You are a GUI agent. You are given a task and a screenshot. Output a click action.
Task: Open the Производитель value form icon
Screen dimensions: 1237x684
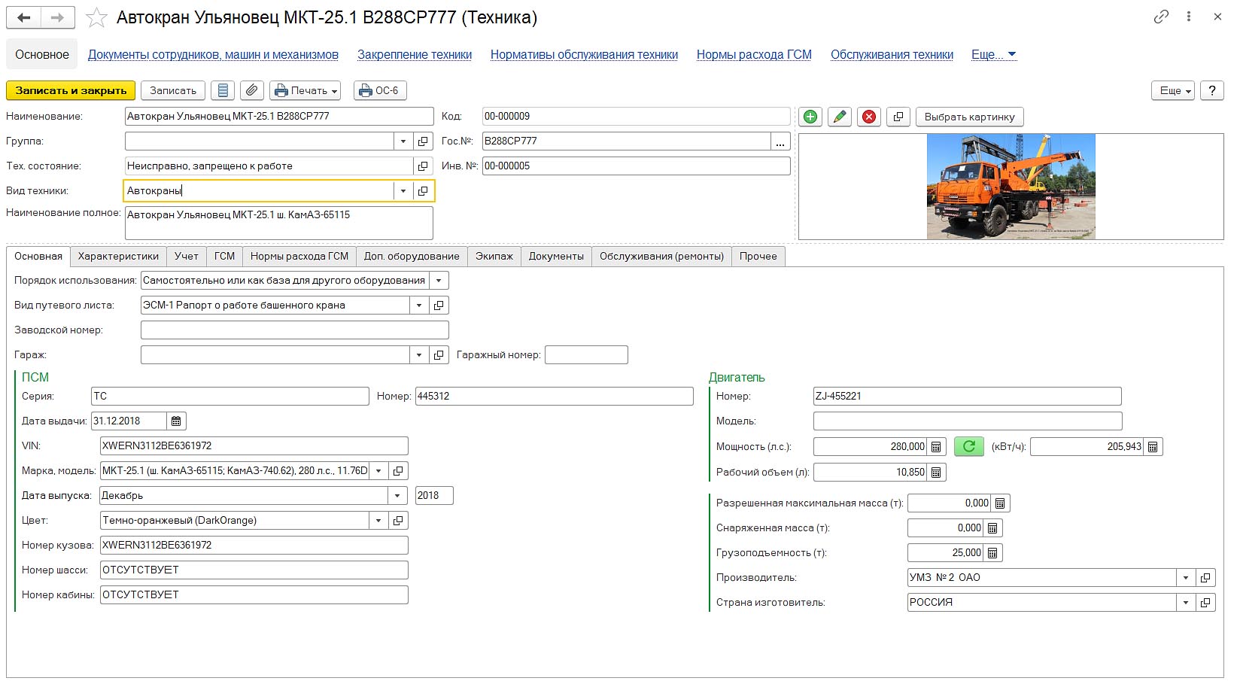[x=1205, y=578]
